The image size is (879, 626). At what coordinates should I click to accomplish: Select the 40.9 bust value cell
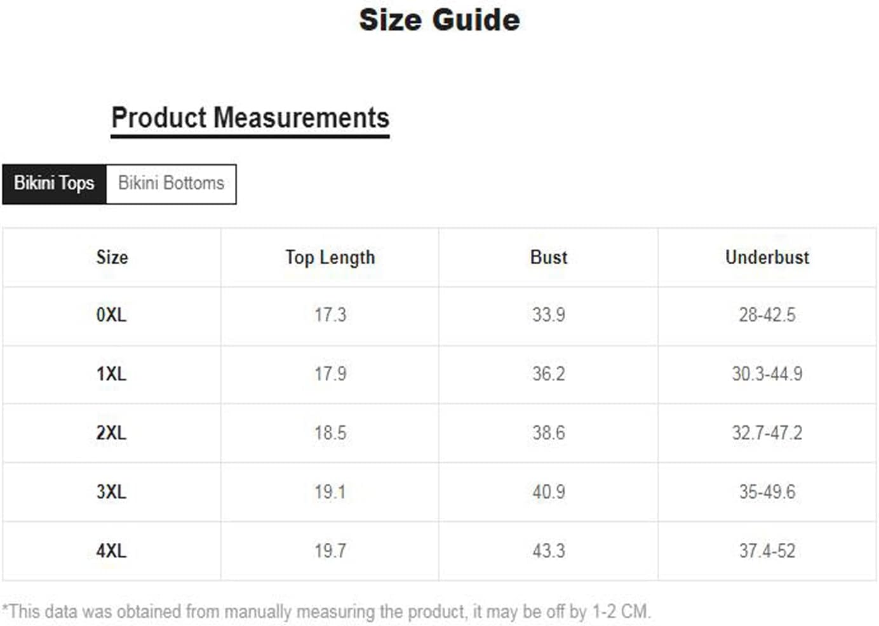(549, 492)
